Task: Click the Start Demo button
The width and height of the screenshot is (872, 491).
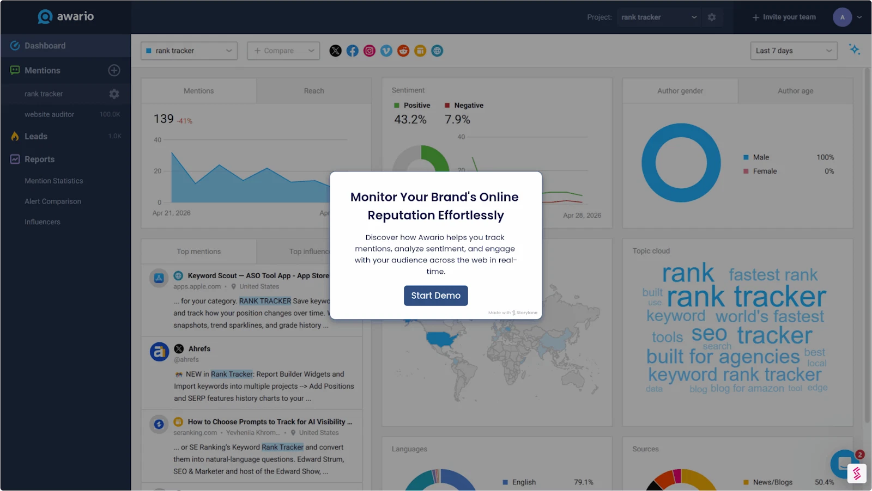Action: 435,296
